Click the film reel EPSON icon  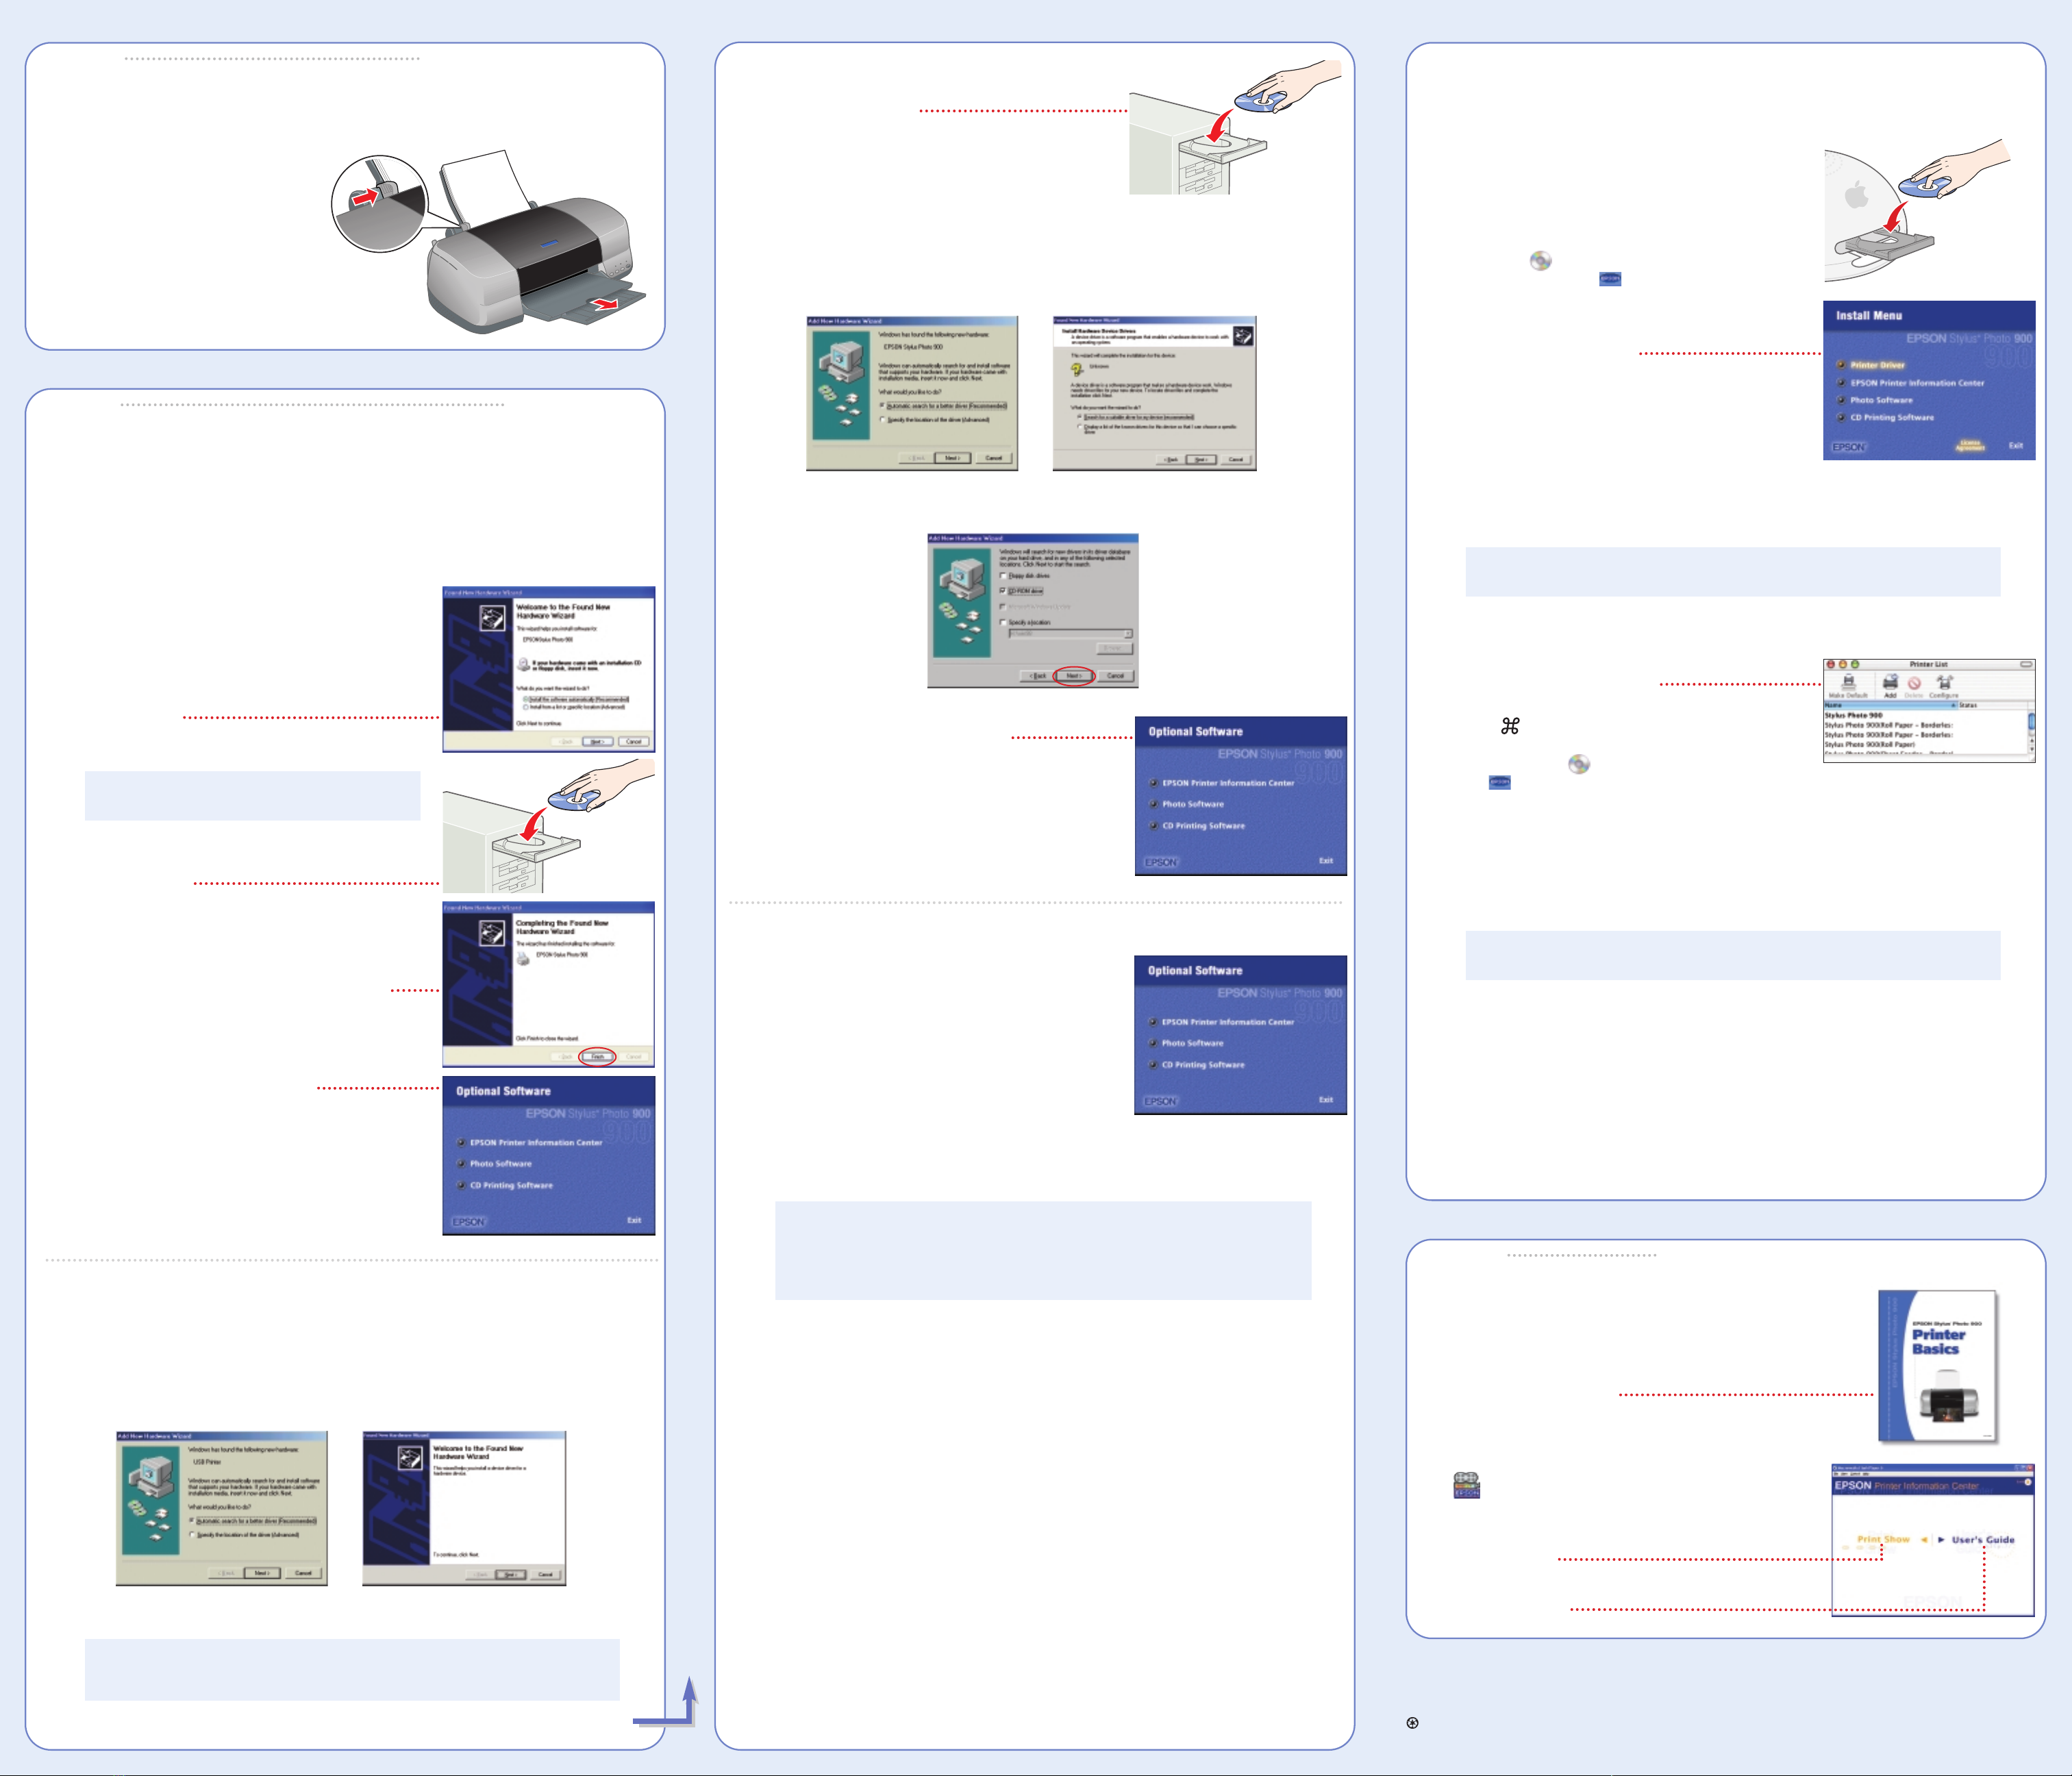(x=1466, y=1485)
